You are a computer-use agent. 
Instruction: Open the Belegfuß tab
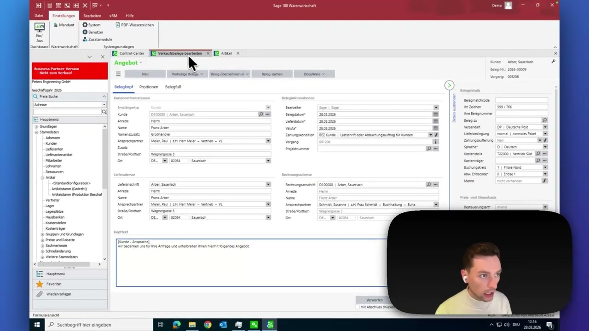click(x=173, y=87)
